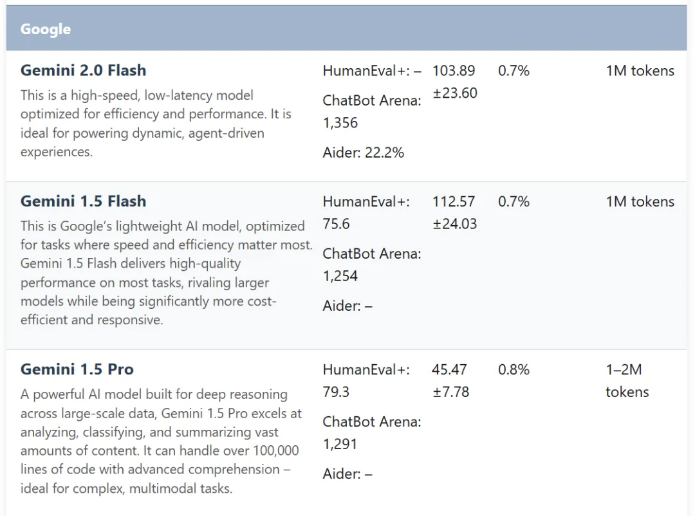Click the 103.89 ±23.60 speed value

455,82
